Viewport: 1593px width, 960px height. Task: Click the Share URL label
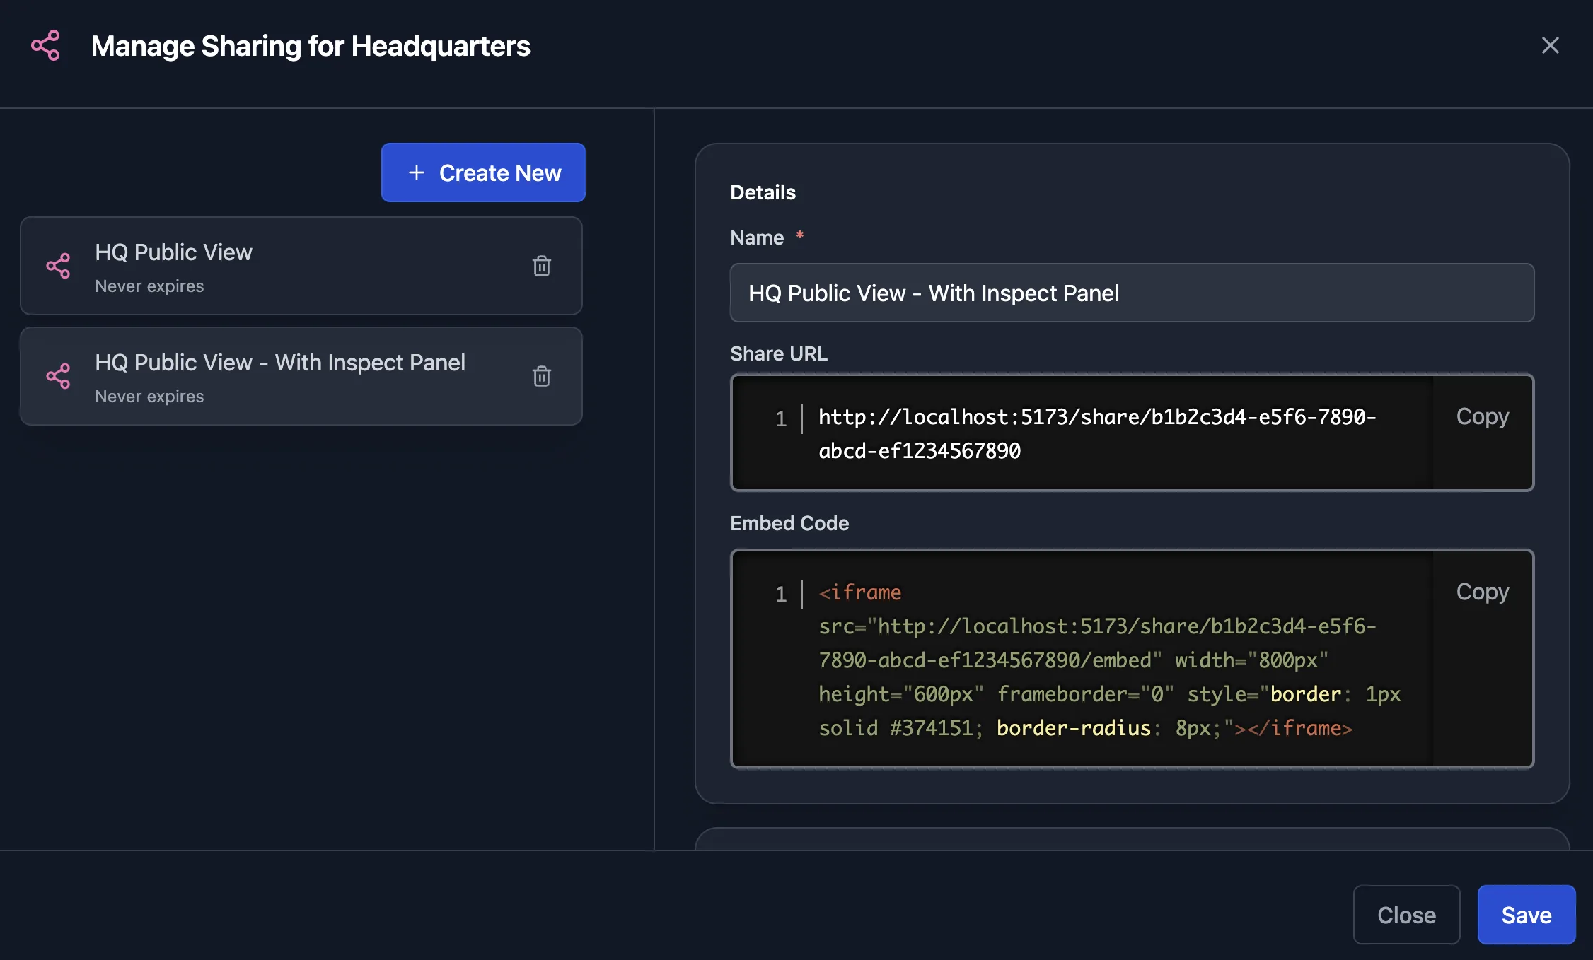[x=778, y=353]
